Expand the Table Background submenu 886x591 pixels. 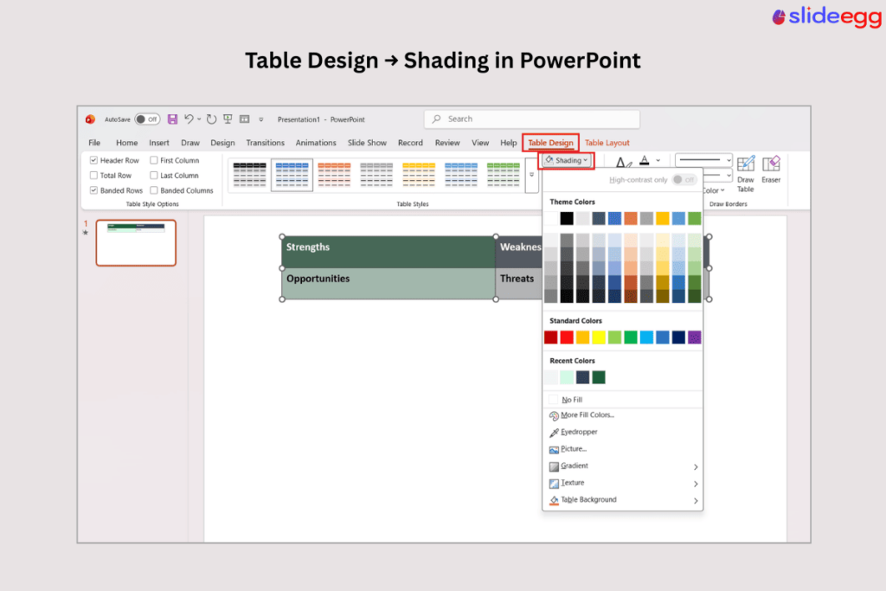[696, 501]
